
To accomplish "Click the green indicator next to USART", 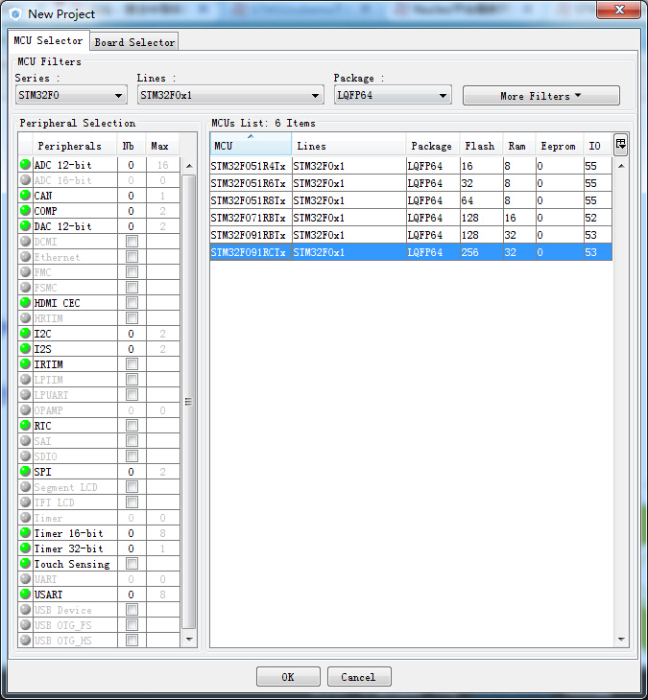I will coord(26,594).
